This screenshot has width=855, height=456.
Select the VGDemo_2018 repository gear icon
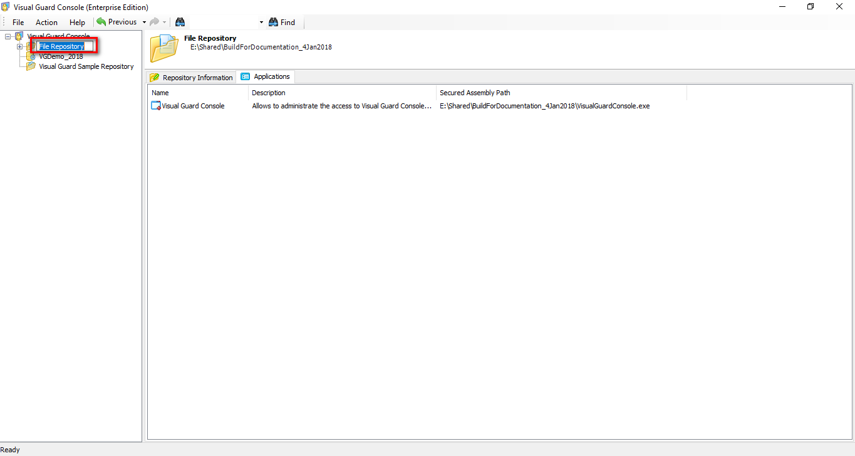tap(31, 56)
